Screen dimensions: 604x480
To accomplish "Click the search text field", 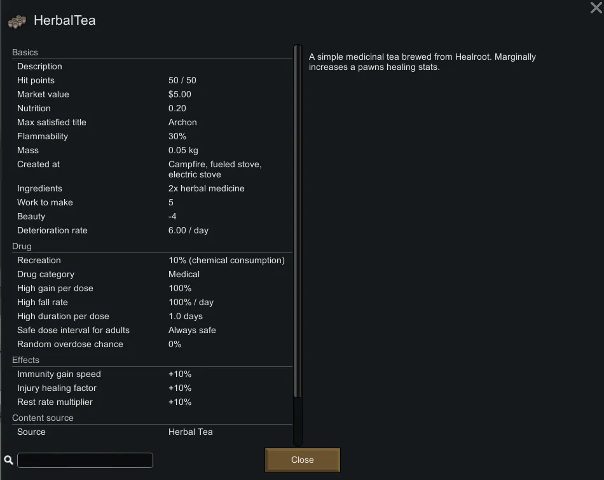I will 85,460.
